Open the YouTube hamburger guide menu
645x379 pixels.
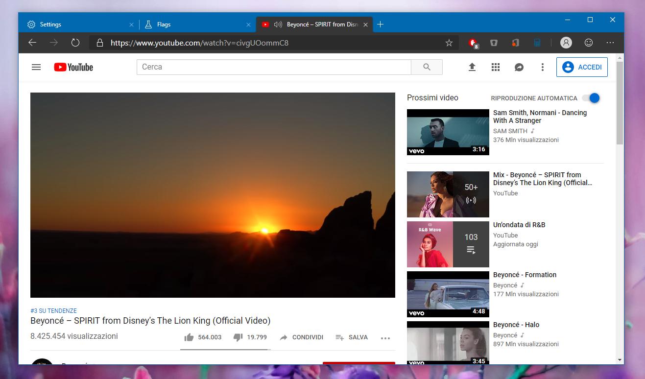(x=36, y=67)
